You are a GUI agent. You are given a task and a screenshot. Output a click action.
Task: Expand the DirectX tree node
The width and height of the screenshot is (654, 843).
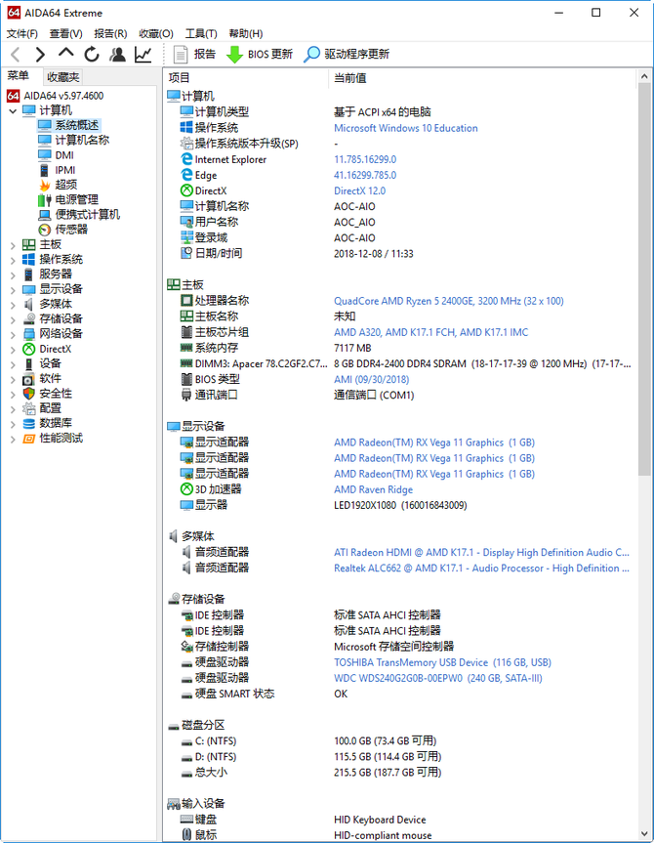point(13,350)
